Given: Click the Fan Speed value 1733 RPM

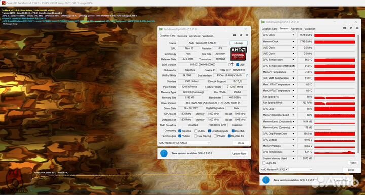Looking at the screenshot, I should click(x=305, y=103).
